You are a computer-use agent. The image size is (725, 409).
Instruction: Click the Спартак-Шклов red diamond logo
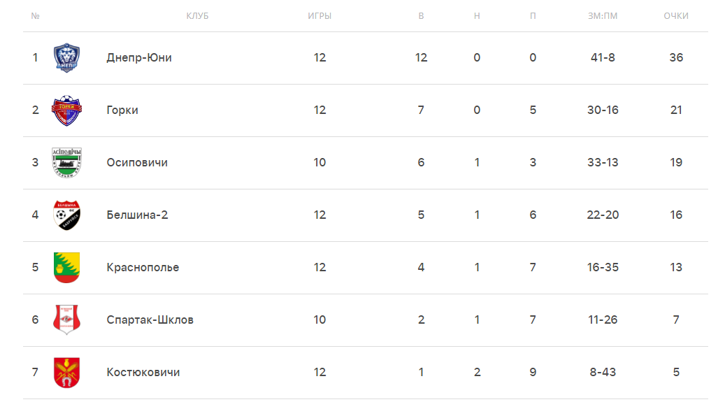(x=66, y=320)
